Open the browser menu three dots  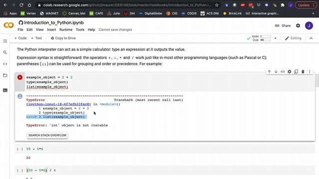point(314,5)
